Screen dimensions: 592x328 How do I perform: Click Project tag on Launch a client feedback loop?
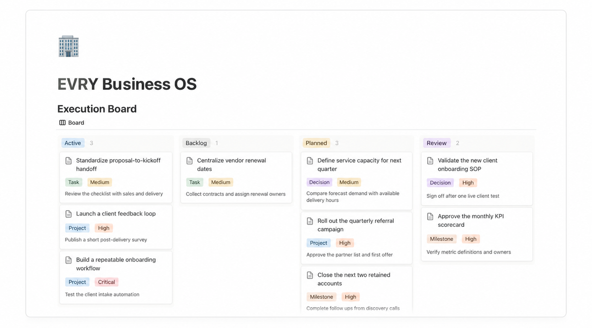tap(77, 228)
